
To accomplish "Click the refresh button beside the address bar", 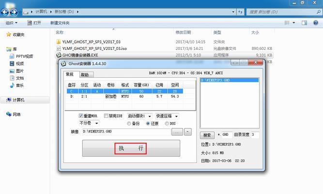I will pos(240,12).
